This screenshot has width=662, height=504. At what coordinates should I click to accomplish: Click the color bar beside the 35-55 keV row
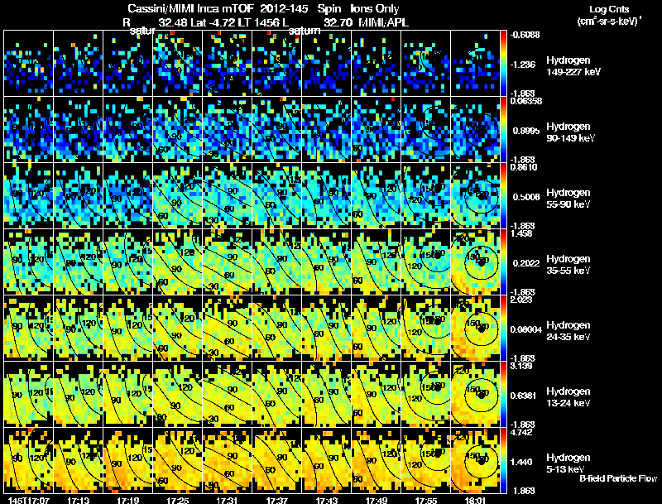[503, 262]
